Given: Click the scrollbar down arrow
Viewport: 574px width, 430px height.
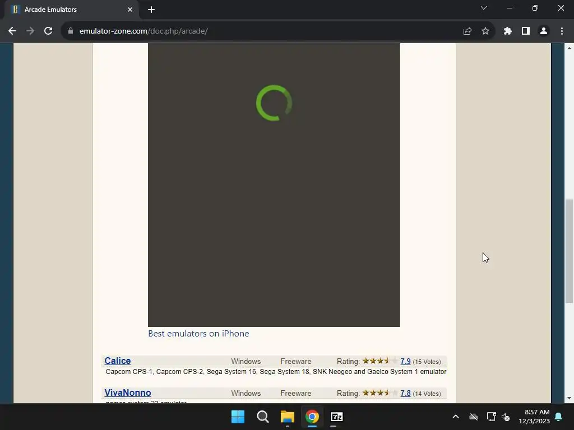Looking at the screenshot, I should click(x=569, y=398).
